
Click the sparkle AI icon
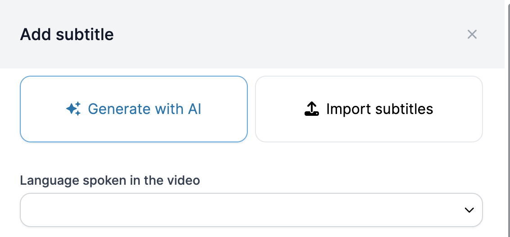[x=73, y=109]
